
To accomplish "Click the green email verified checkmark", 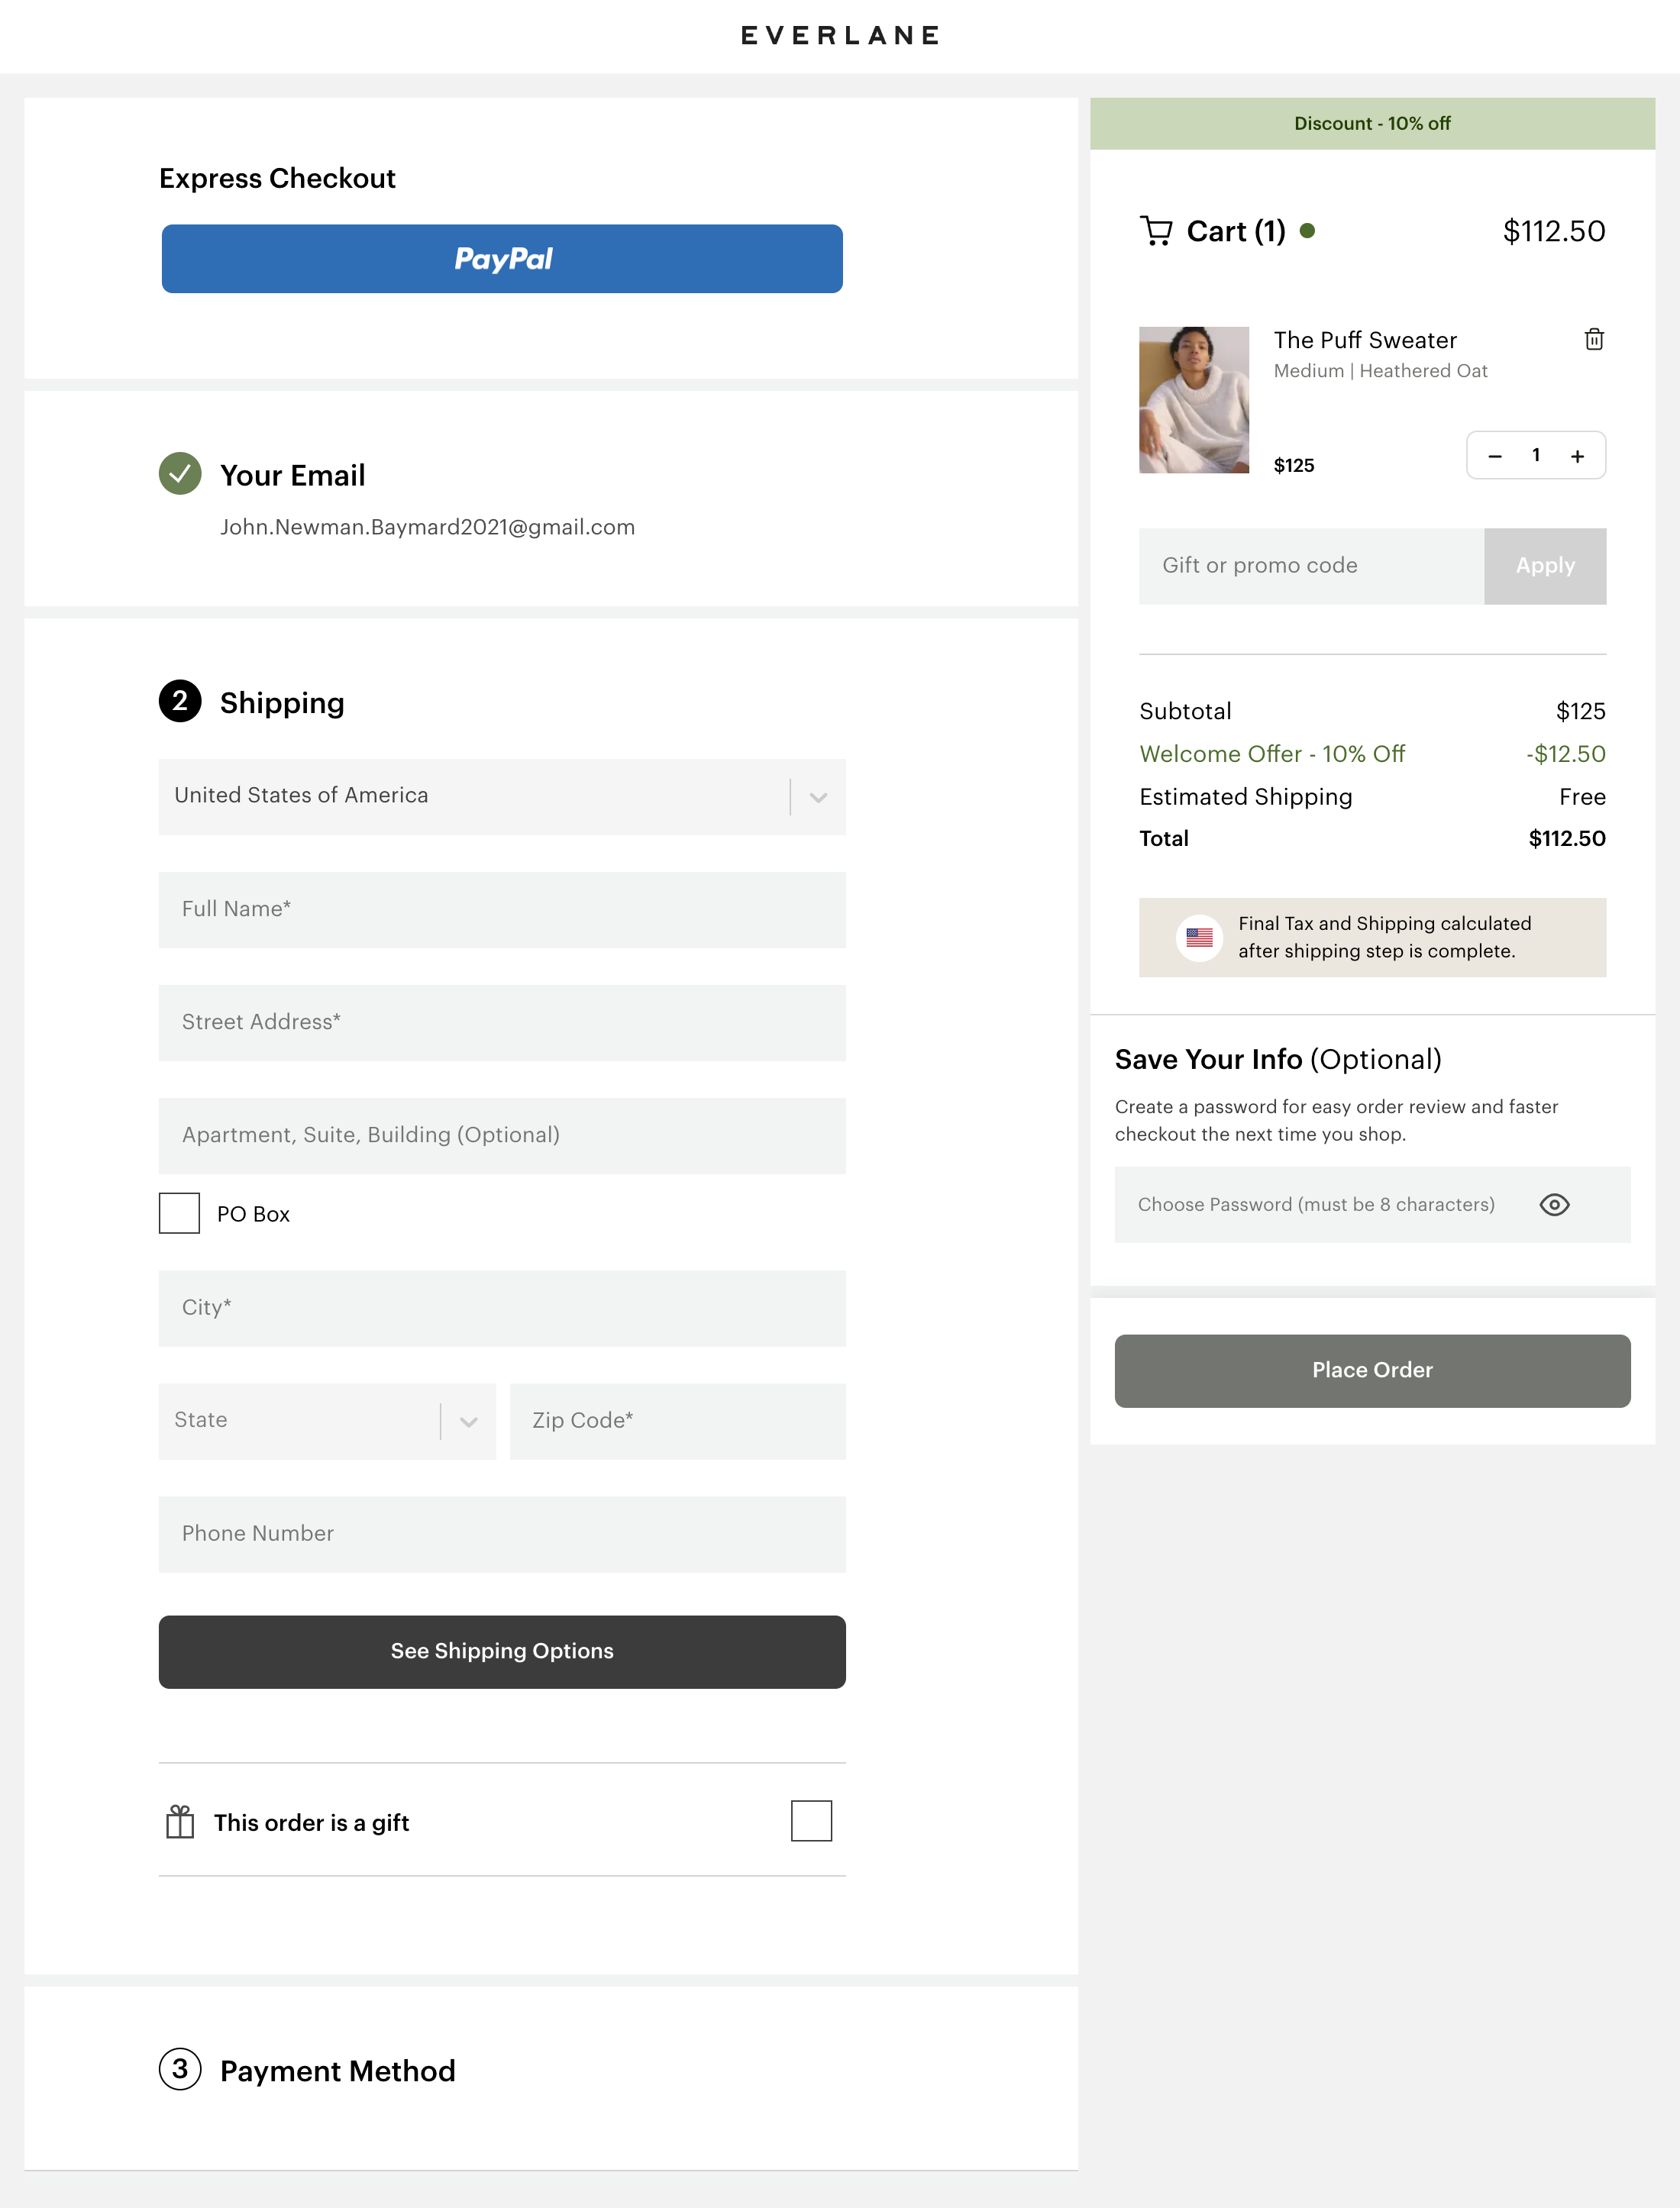I will click(180, 475).
